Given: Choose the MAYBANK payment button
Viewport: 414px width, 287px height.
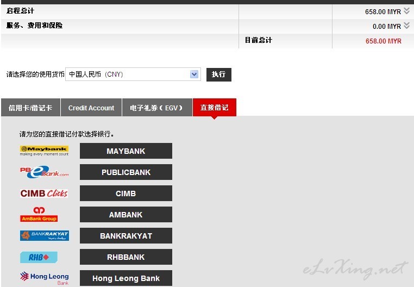Looking at the screenshot, I should pyautogui.click(x=126, y=151).
